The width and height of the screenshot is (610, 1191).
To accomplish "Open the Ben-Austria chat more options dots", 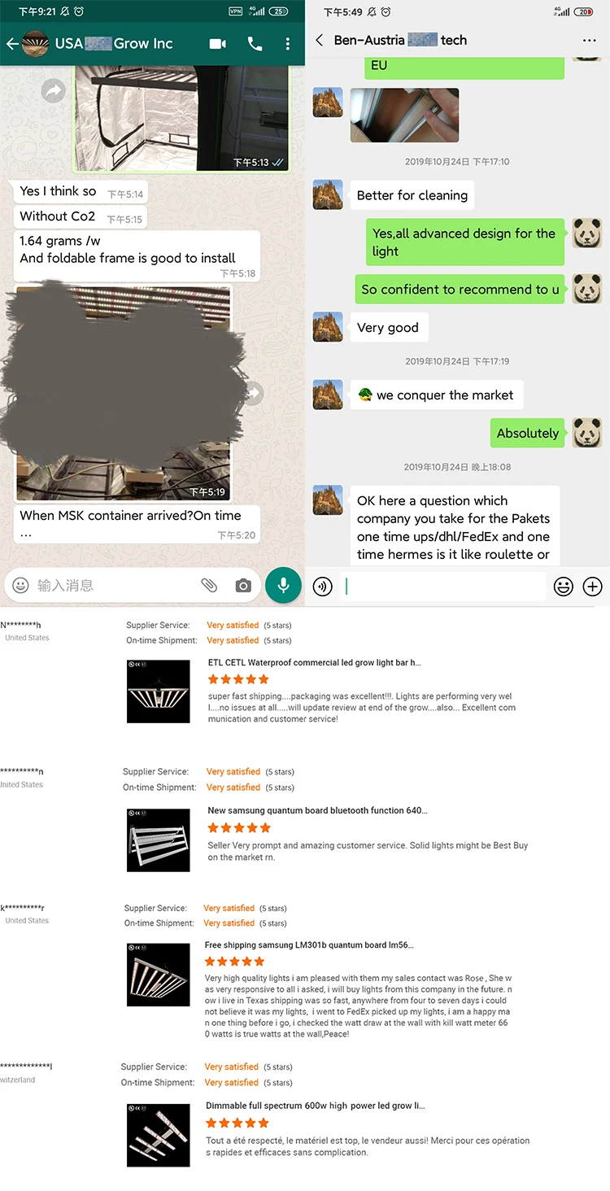I will (x=590, y=40).
